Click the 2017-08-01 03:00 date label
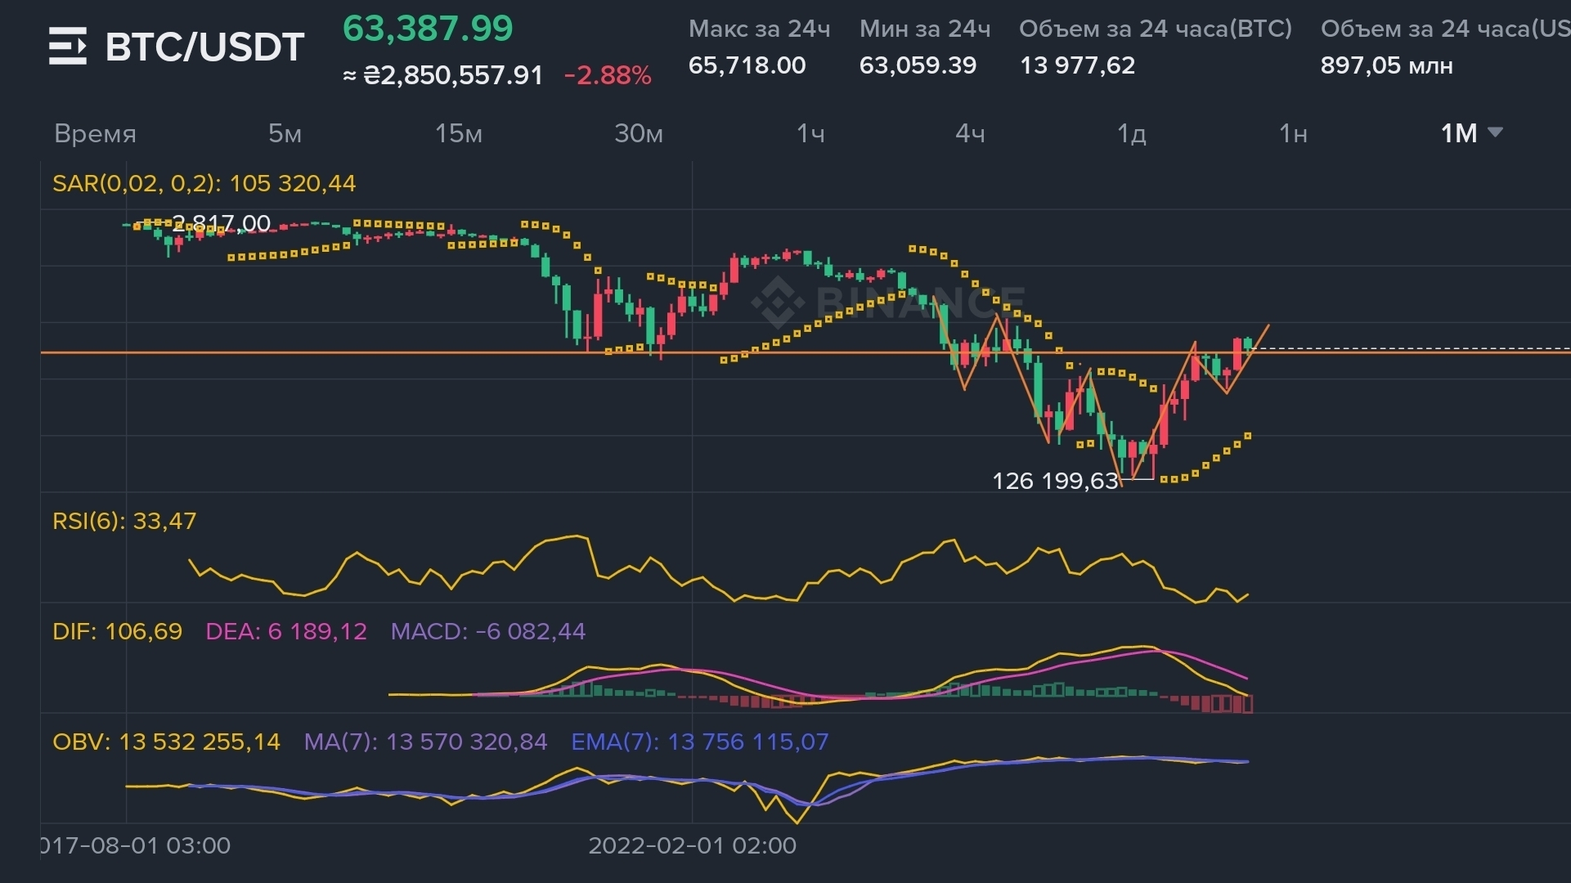The height and width of the screenshot is (883, 1571). tap(136, 845)
